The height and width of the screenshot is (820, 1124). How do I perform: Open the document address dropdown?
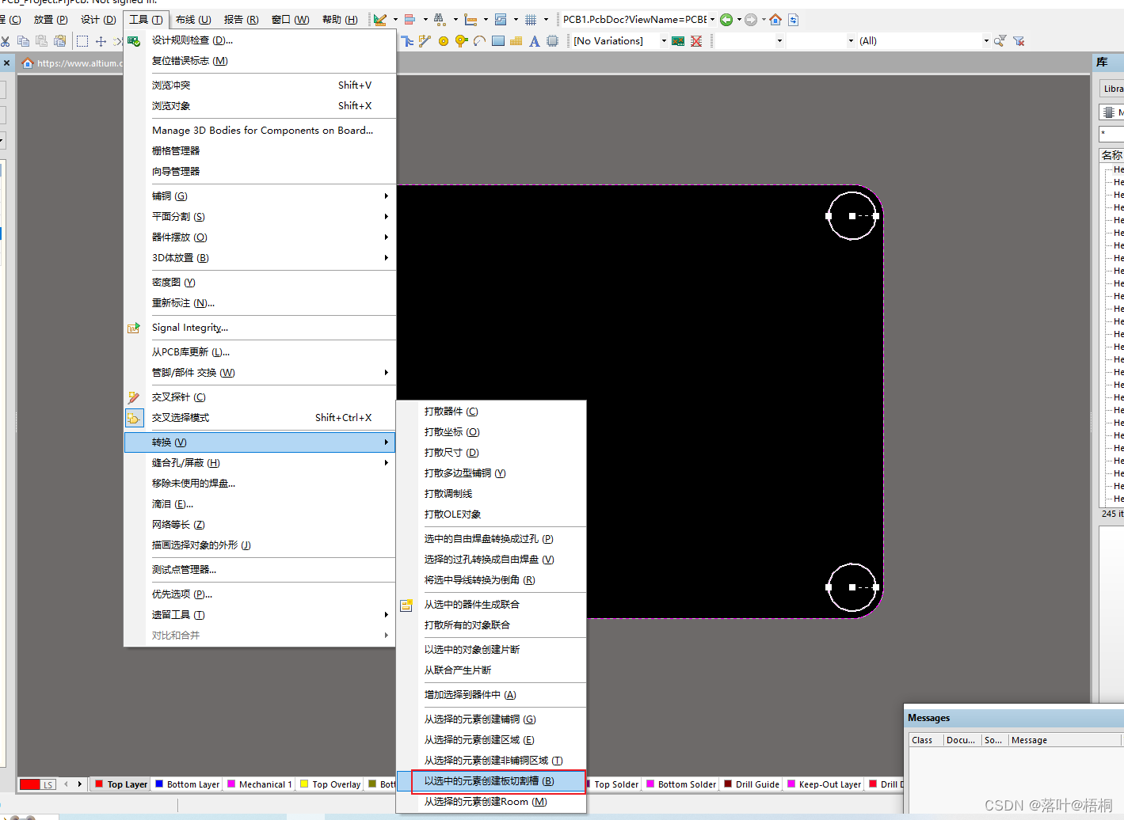tap(712, 20)
